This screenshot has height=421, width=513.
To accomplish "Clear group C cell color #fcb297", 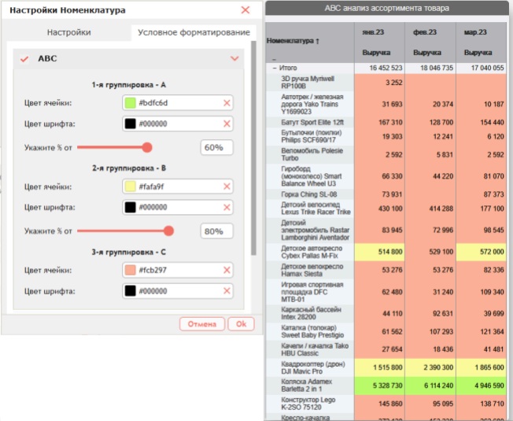I will (227, 270).
